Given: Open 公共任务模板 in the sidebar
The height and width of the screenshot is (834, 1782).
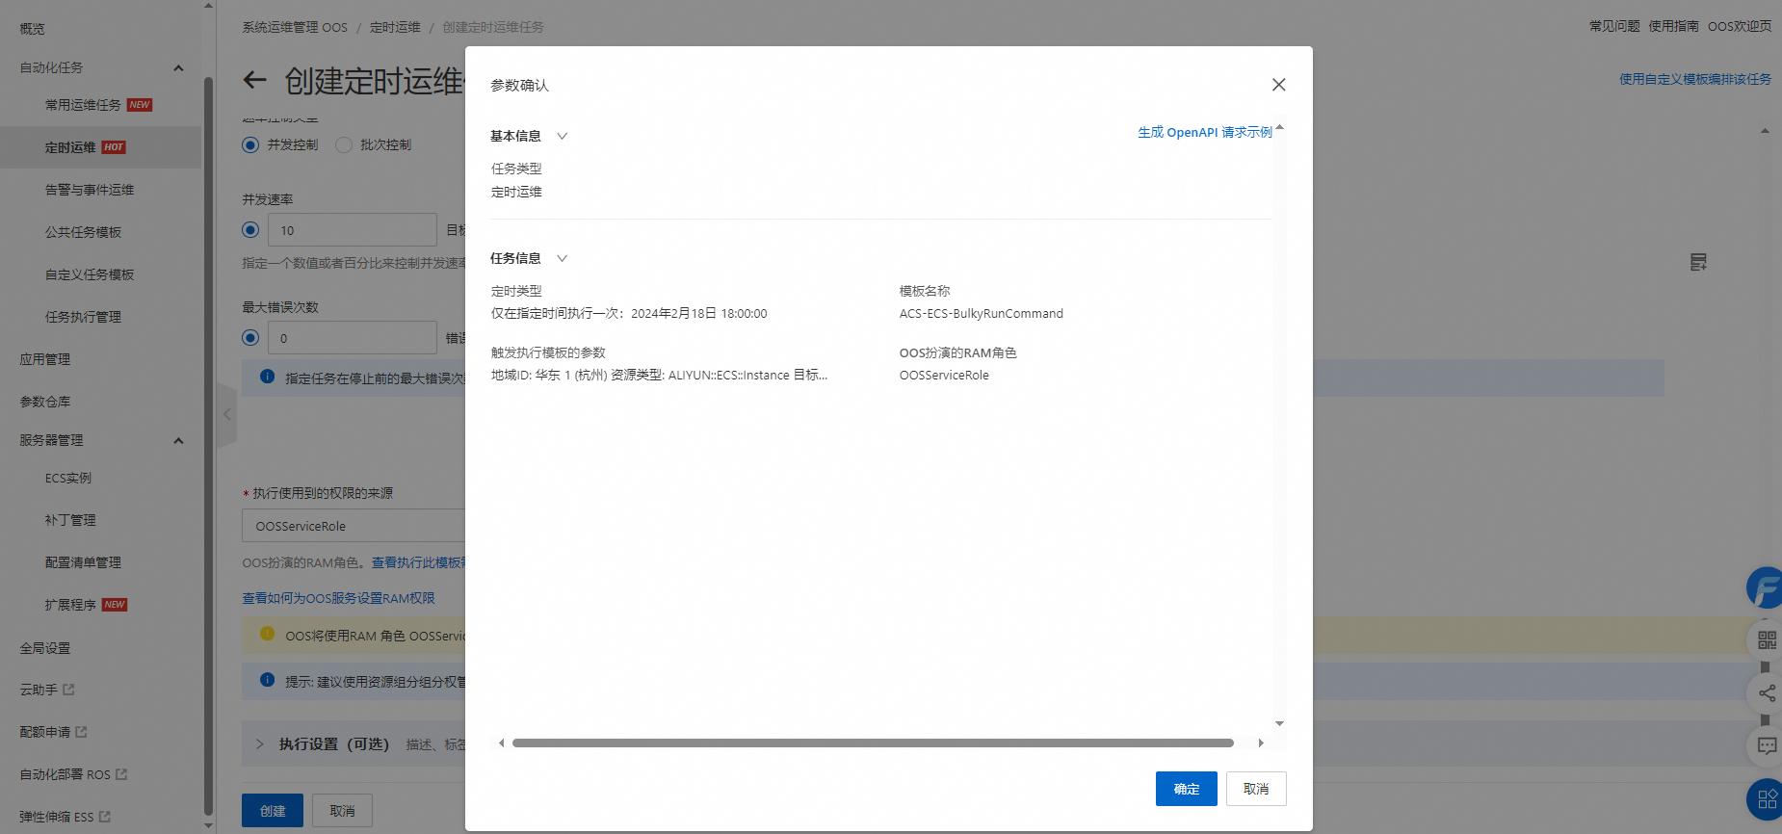Looking at the screenshot, I should pyautogui.click(x=83, y=232).
